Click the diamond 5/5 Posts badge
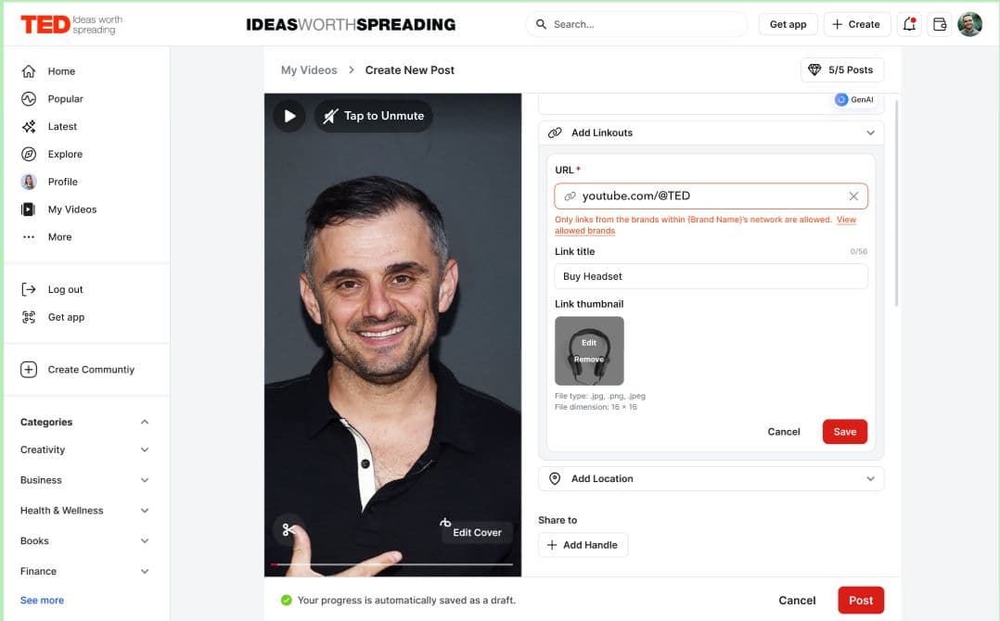This screenshot has height=621, width=1000. point(842,70)
